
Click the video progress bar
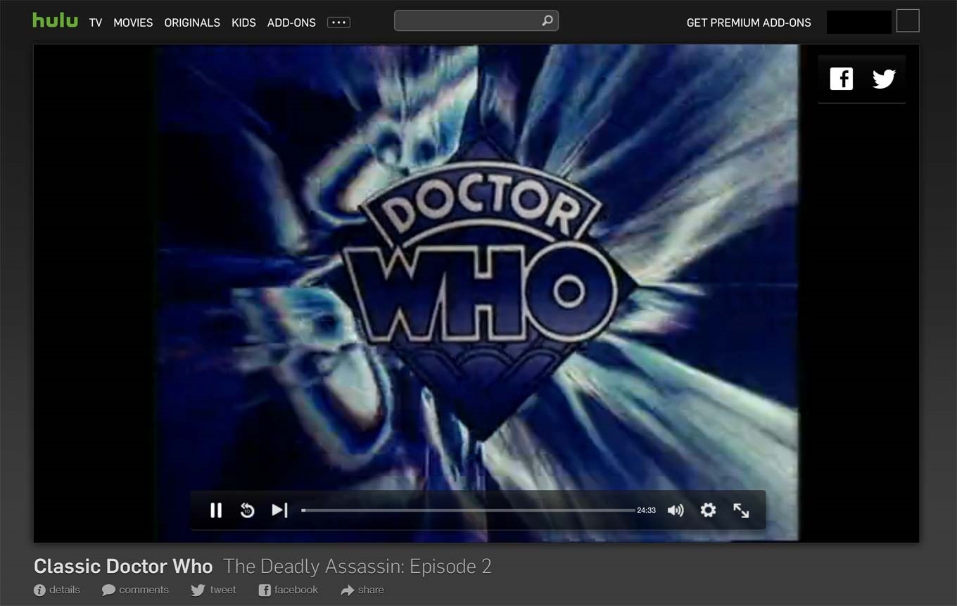[x=468, y=510]
